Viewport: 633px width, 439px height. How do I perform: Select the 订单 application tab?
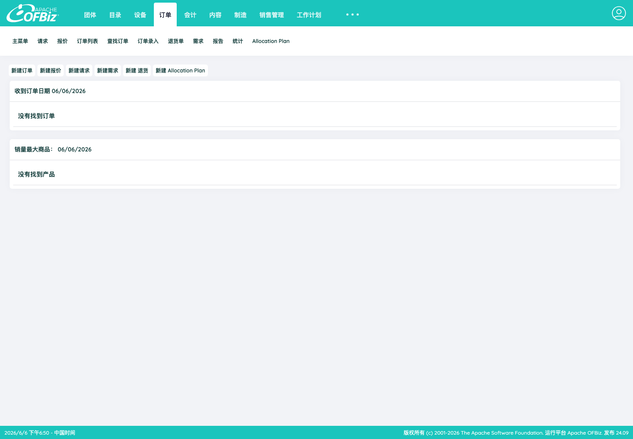[165, 15]
